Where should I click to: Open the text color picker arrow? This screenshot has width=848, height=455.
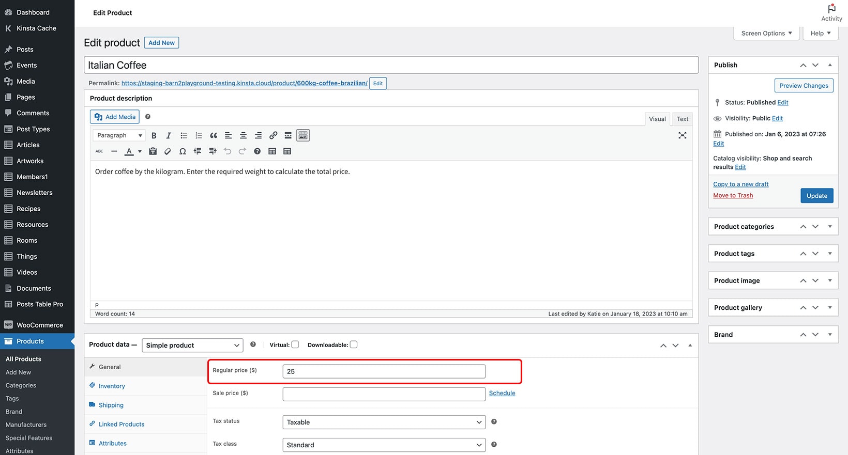coord(140,151)
